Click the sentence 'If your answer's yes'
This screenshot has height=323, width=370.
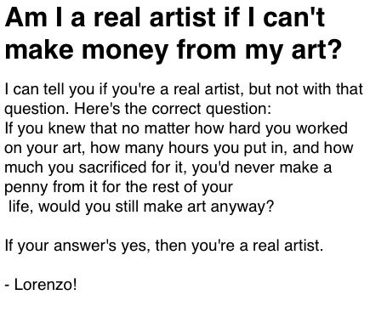click(x=164, y=246)
